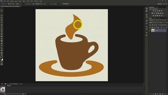Select the Eyedropper tool
This screenshot has height=95, width=168.
pos(2,22)
